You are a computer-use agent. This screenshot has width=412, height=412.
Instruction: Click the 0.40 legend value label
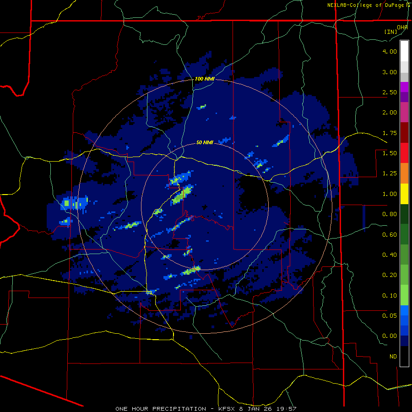point(390,255)
